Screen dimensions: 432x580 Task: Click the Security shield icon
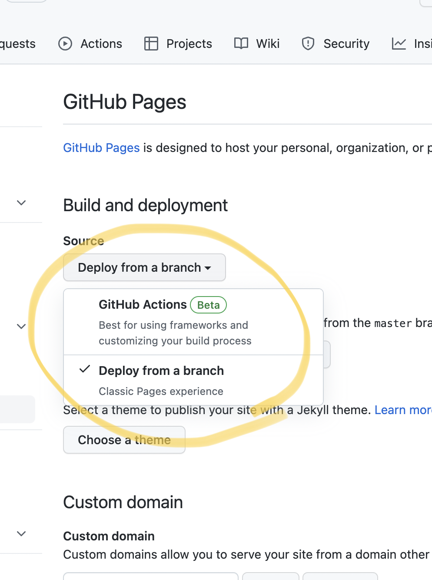[x=308, y=44]
